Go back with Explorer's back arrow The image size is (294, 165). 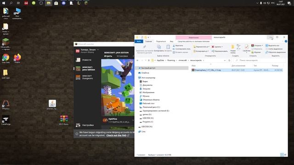[x=138, y=60]
